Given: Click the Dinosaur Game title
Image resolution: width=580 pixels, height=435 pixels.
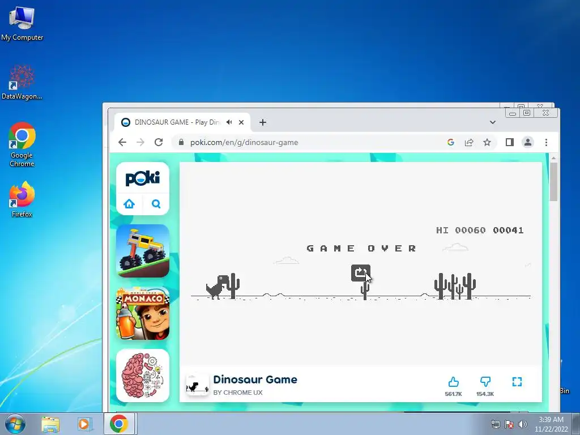Looking at the screenshot, I should point(255,379).
